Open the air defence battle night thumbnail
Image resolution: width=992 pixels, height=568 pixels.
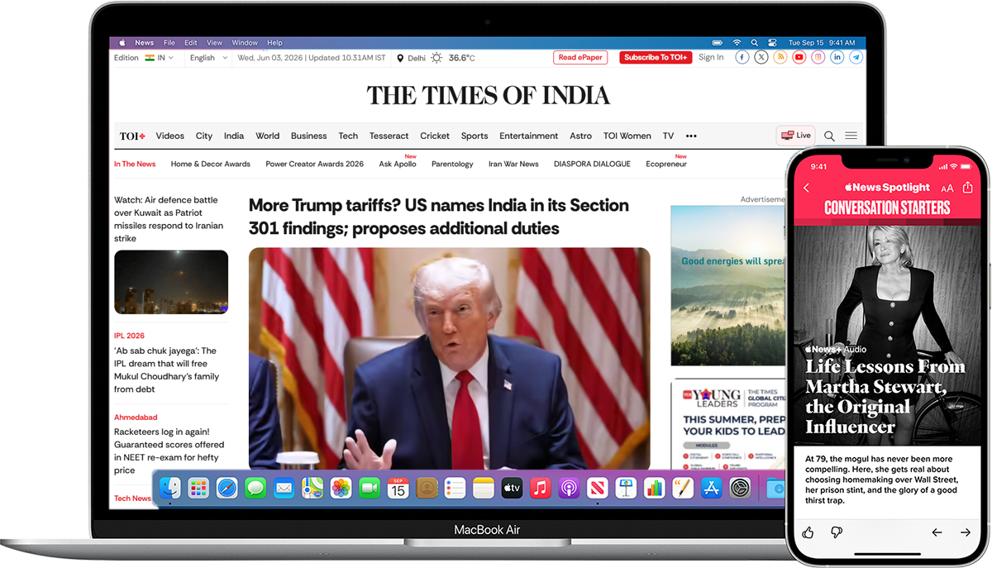[x=171, y=282]
